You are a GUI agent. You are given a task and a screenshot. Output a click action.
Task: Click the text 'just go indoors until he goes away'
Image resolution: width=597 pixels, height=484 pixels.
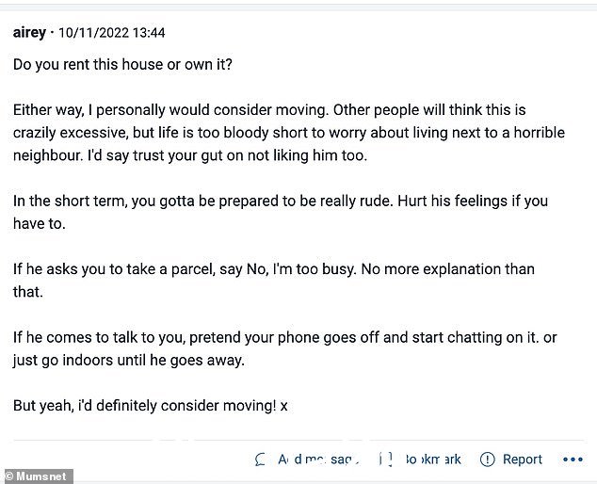(x=128, y=361)
